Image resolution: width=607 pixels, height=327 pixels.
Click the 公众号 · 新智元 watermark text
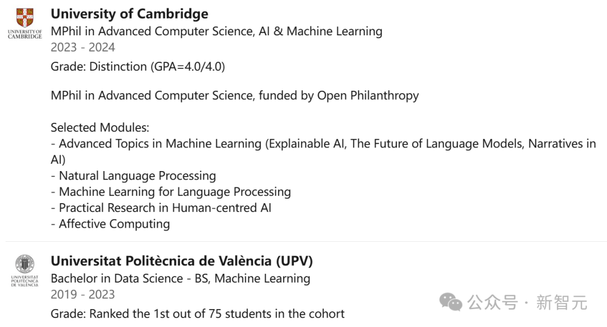tap(527, 303)
